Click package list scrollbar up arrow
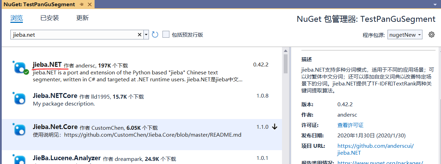 click(285, 51)
